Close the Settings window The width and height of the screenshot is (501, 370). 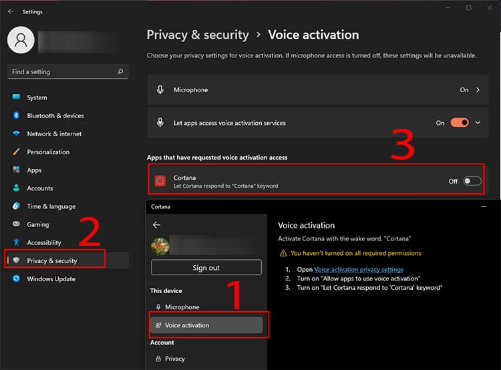[x=489, y=7]
